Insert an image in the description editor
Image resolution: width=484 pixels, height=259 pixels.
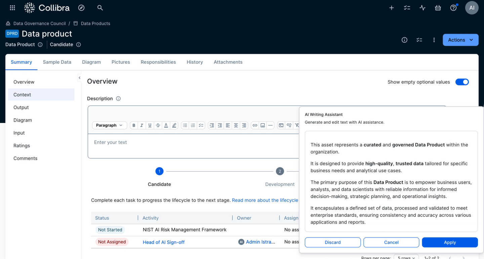coord(263,125)
